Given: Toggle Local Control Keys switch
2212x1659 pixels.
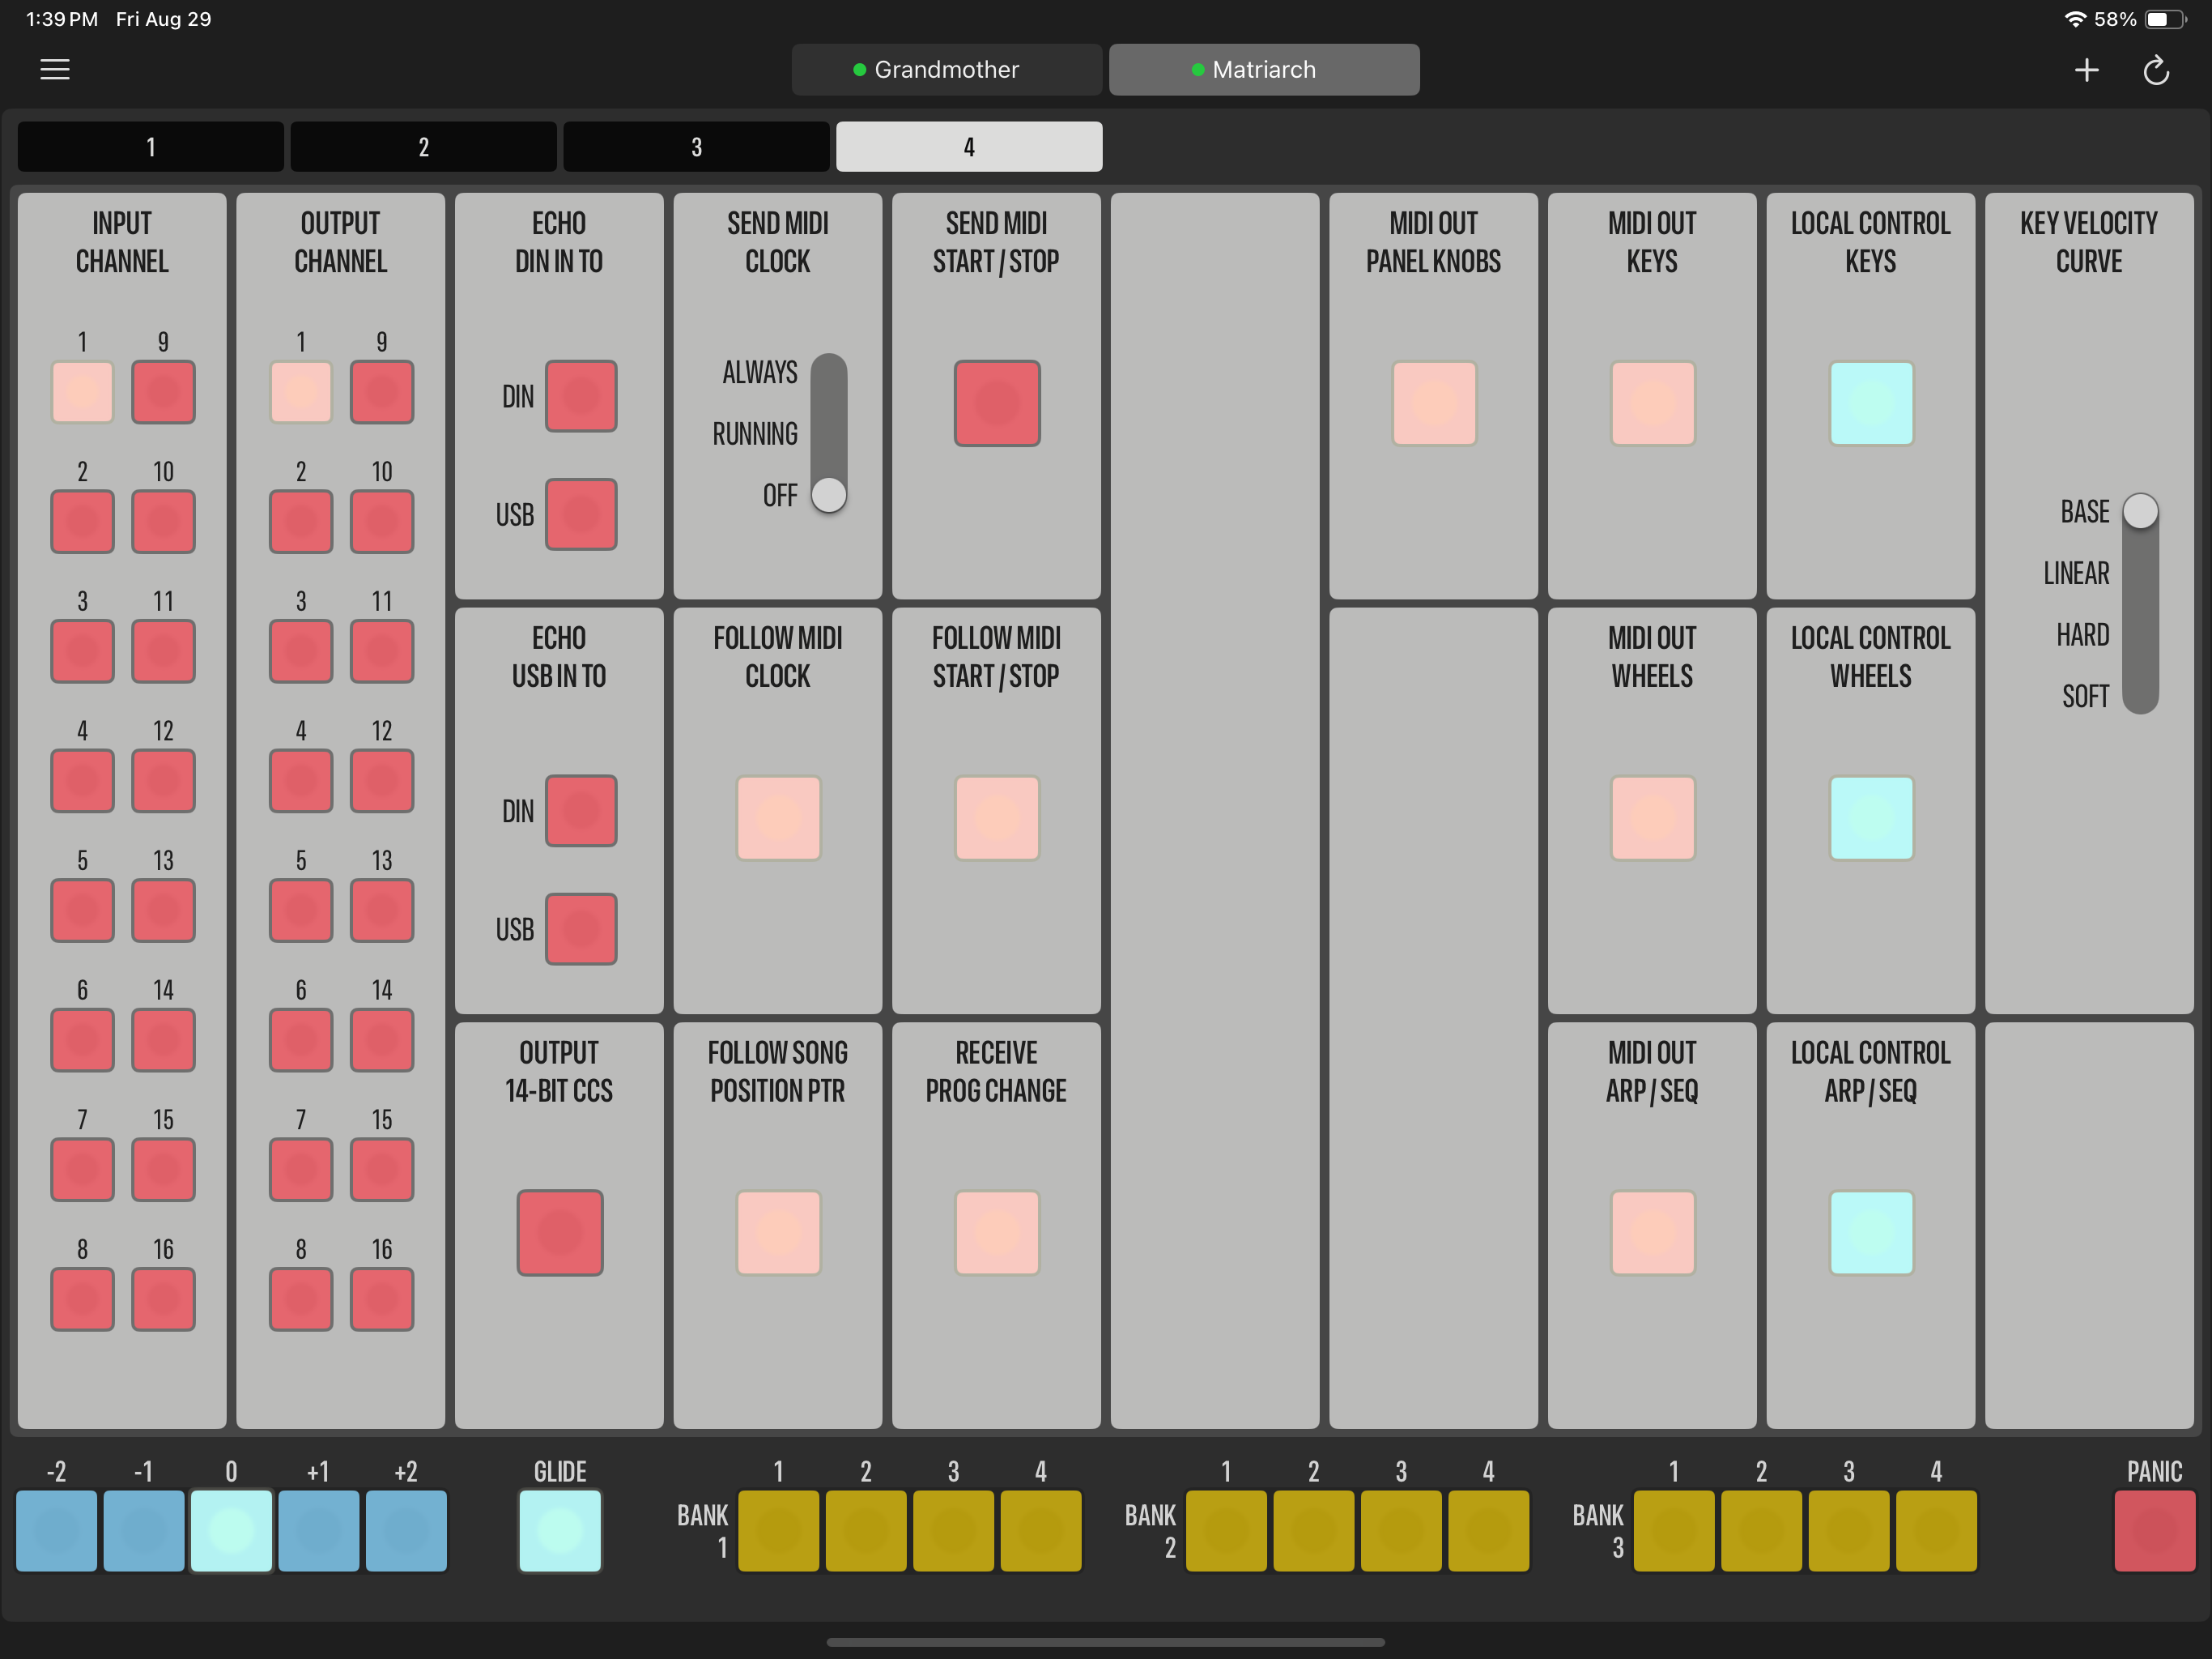Looking at the screenshot, I should click(x=1871, y=403).
